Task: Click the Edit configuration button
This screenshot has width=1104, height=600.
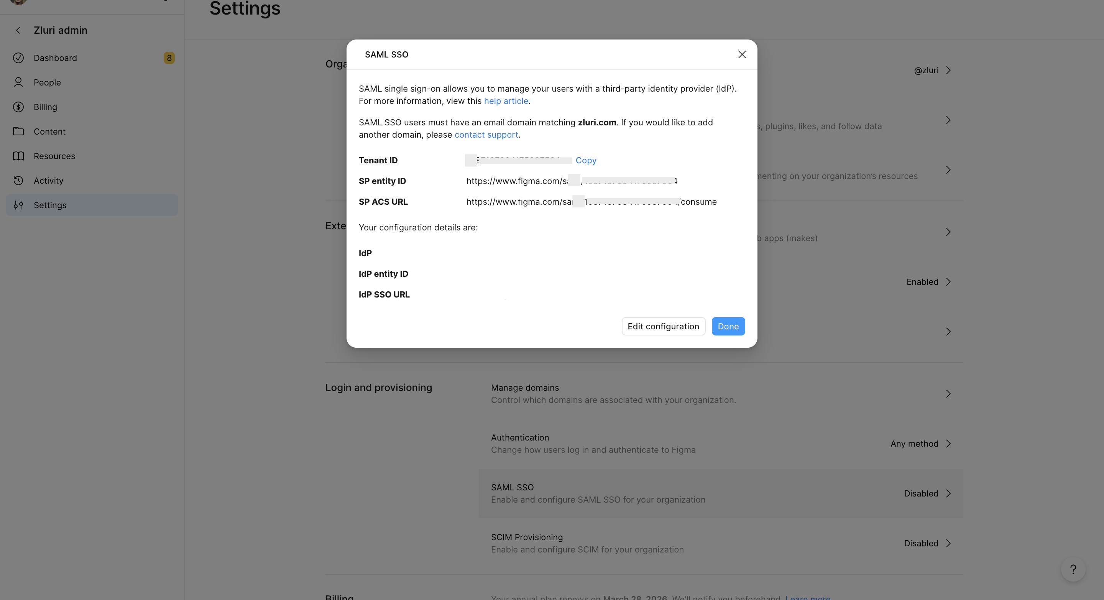Action: [x=663, y=326]
